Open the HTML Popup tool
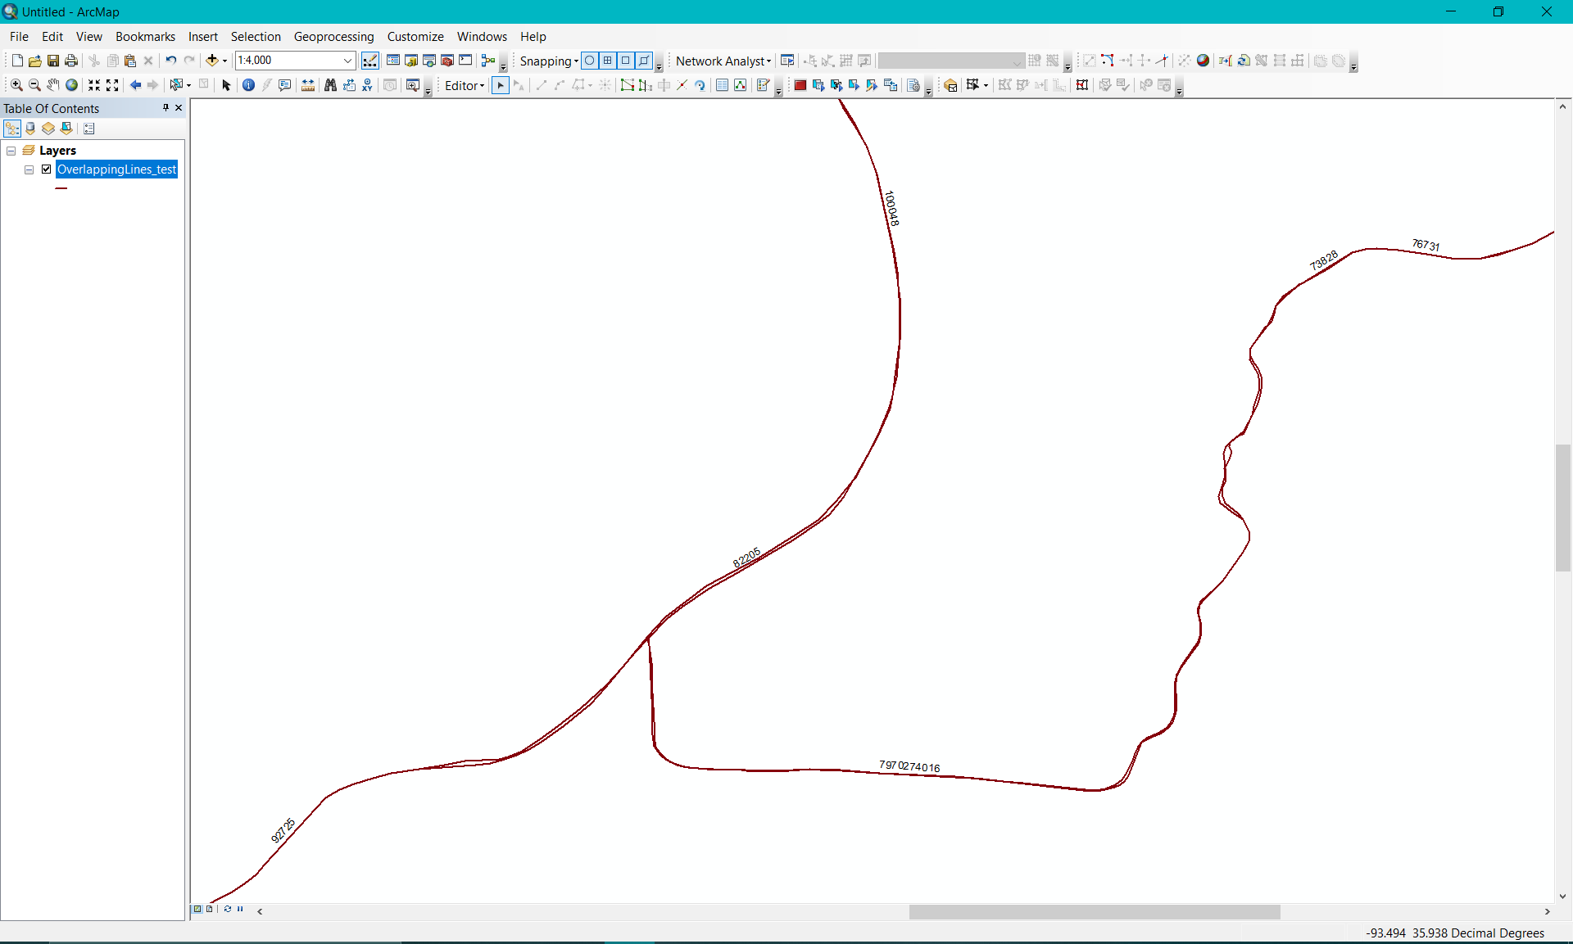The image size is (1573, 944). (x=285, y=85)
